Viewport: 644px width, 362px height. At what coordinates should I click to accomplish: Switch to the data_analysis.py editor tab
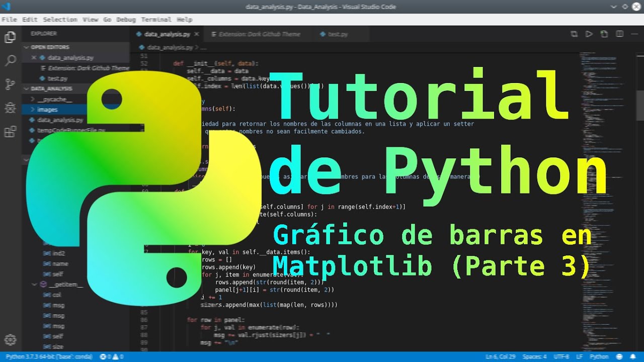(x=167, y=34)
